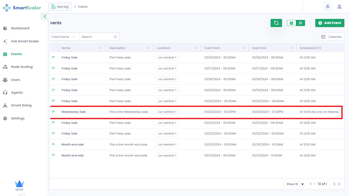Open the Event Name filter dropdown
349x196 pixels.
click(63, 37)
